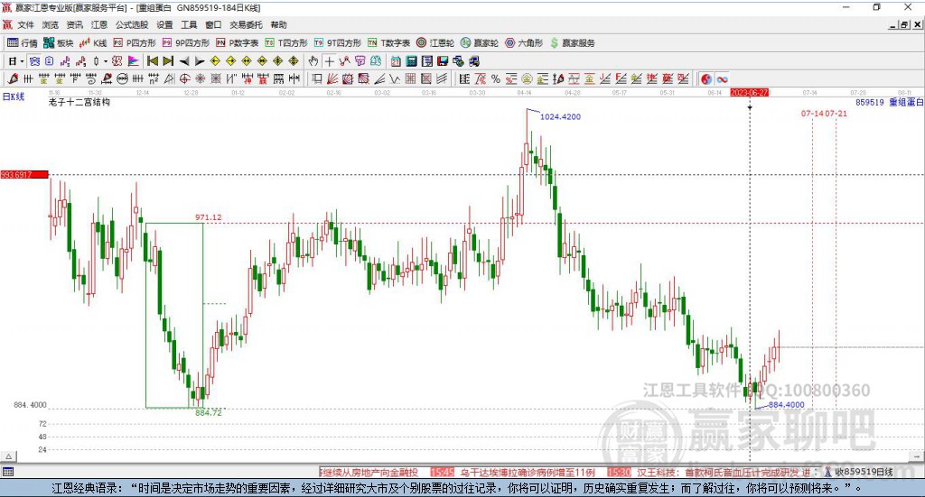Click the grid icon in status bar
925x497 pixels.
(x=7, y=472)
